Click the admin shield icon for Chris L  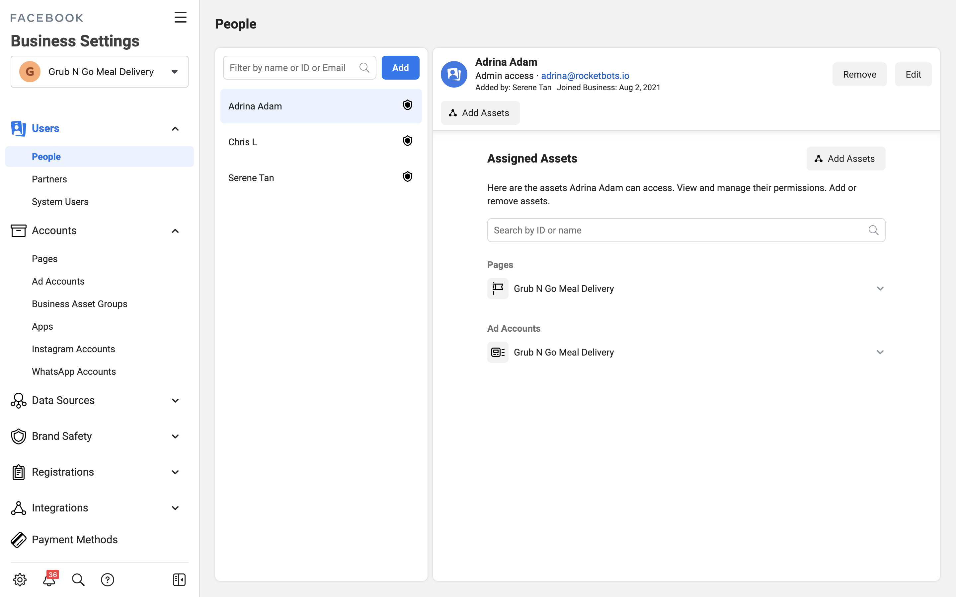407,141
